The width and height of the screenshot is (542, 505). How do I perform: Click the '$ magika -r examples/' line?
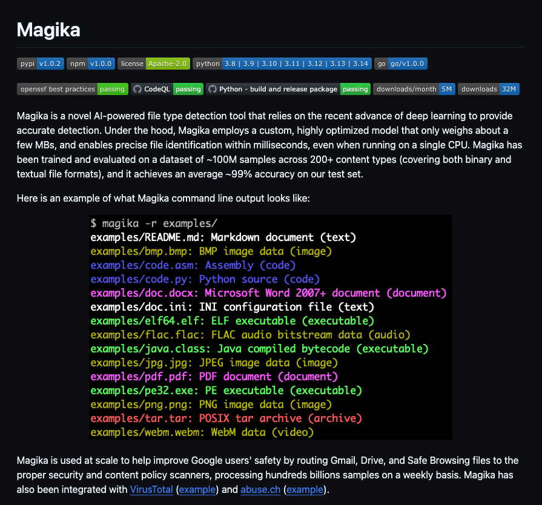(x=154, y=223)
